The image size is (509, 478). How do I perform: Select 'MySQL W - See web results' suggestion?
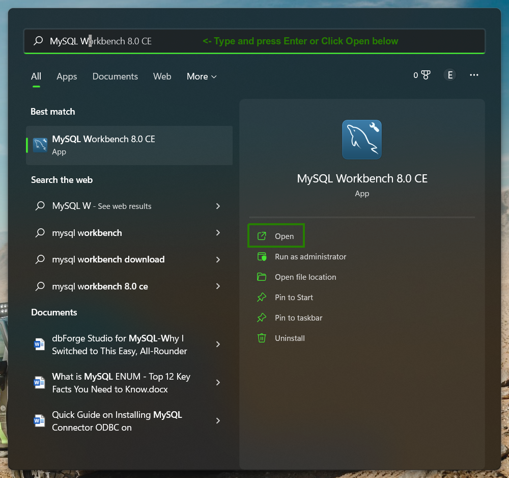[129, 206]
